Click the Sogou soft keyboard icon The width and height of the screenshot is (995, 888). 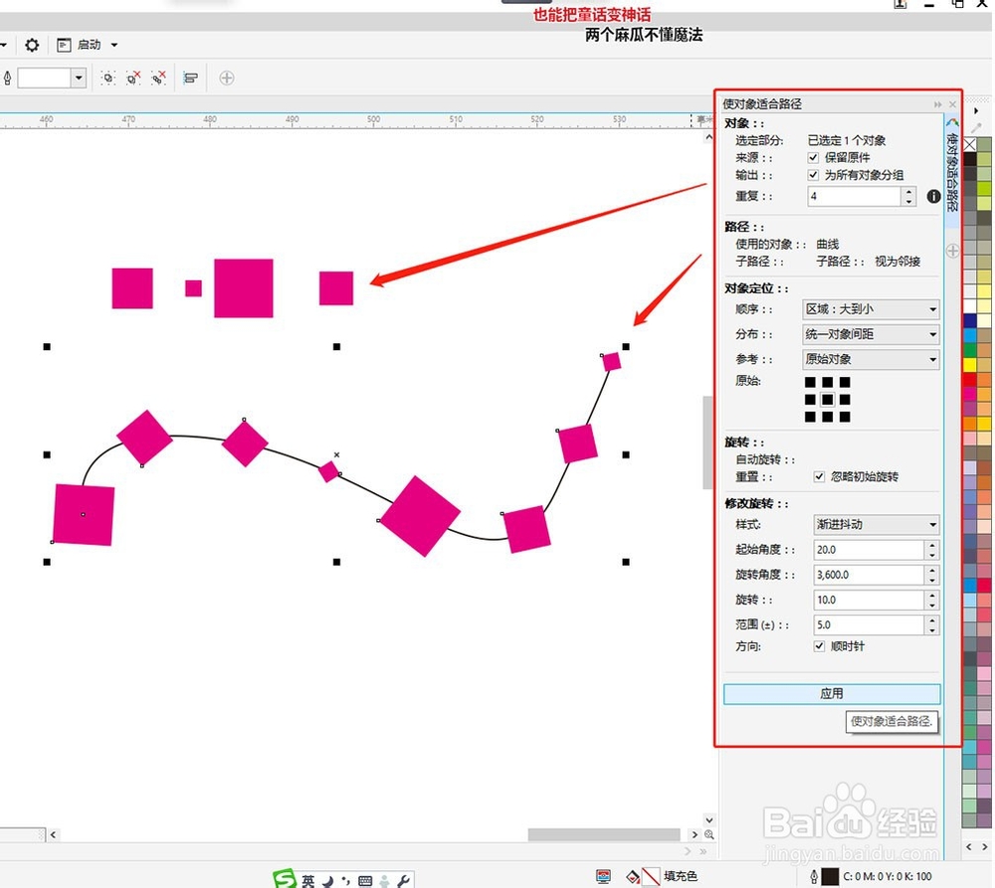click(365, 880)
